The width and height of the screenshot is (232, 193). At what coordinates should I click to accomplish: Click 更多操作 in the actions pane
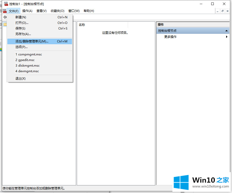170,37
